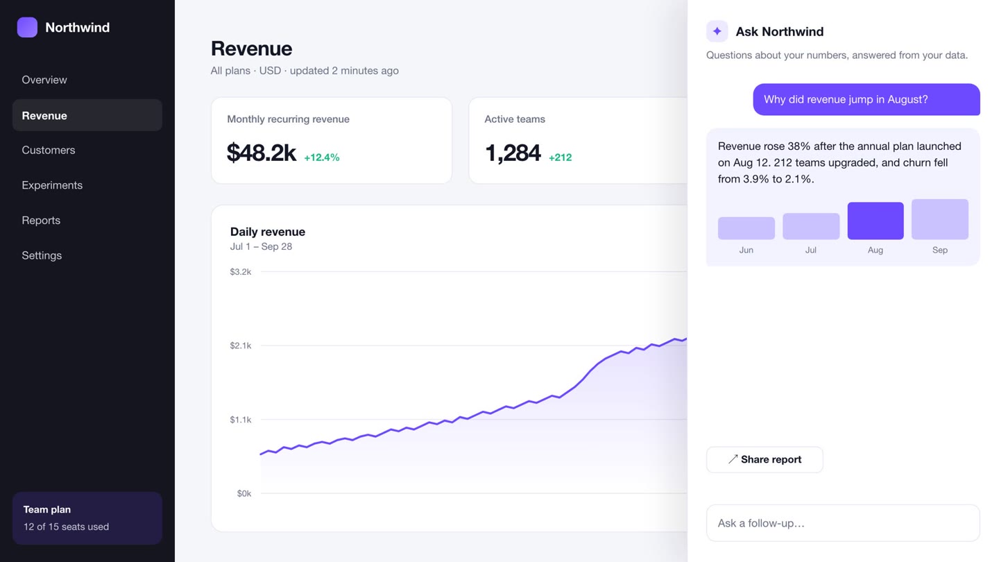Select the Jun bar in mini chart

pyautogui.click(x=746, y=228)
